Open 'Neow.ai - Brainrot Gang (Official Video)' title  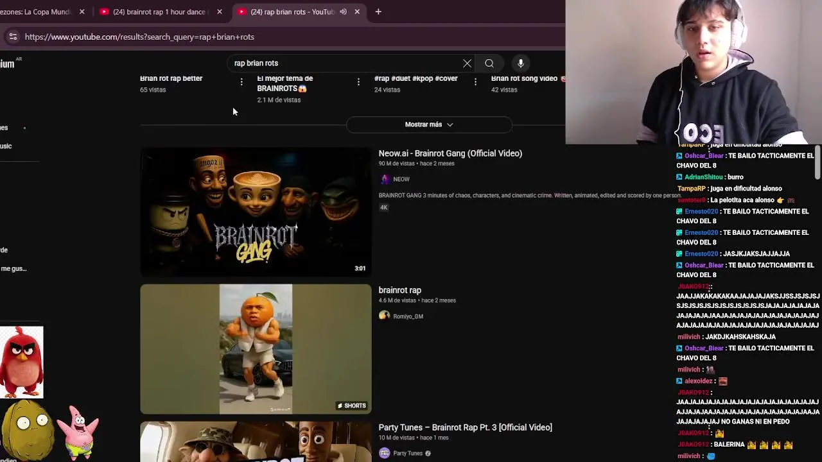click(x=450, y=153)
